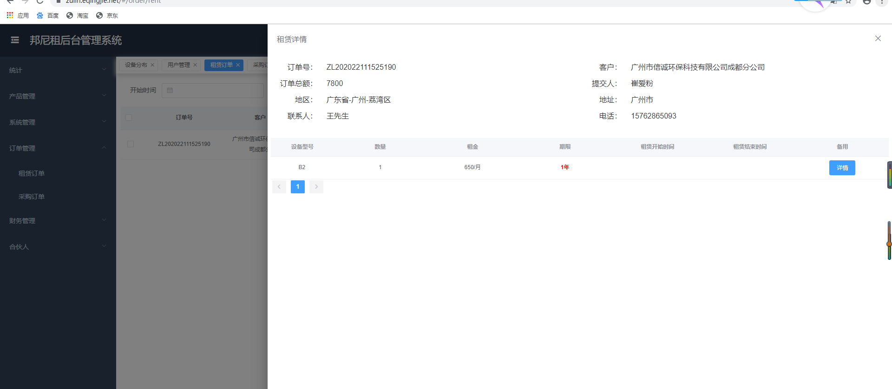Image resolution: width=892 pixels, height=389 pixels.
Task: Click the 租赁结束时间 column header
Action: (750, 147)
